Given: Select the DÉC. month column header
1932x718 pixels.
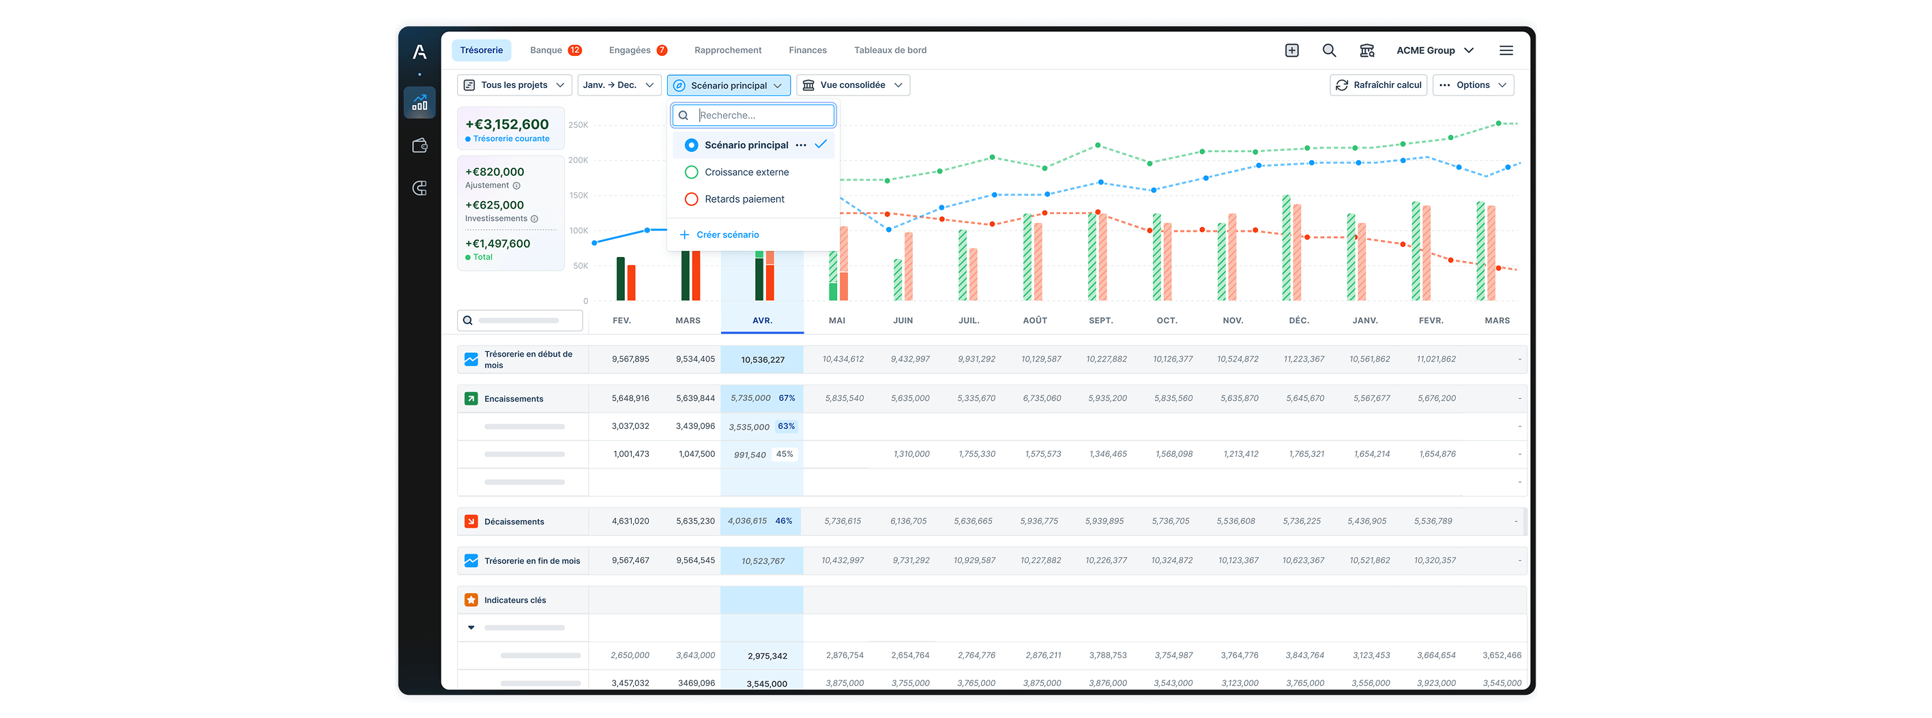Looking at the screenshot, I should pos(1299,320).
